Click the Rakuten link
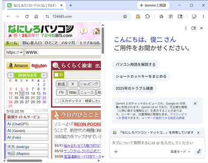208x163 pixels. click(x=39, y=66)
